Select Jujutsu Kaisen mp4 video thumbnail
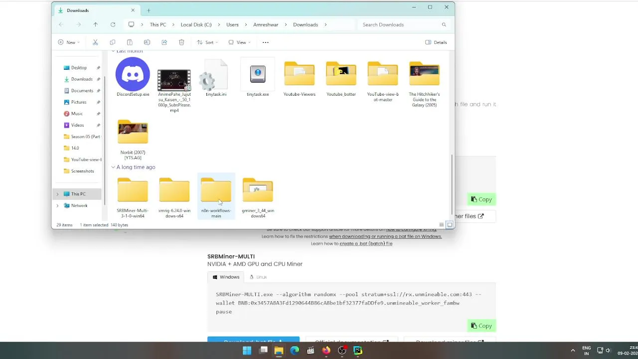638x359 pixels. pyautogui.click(x=174, y=80)
